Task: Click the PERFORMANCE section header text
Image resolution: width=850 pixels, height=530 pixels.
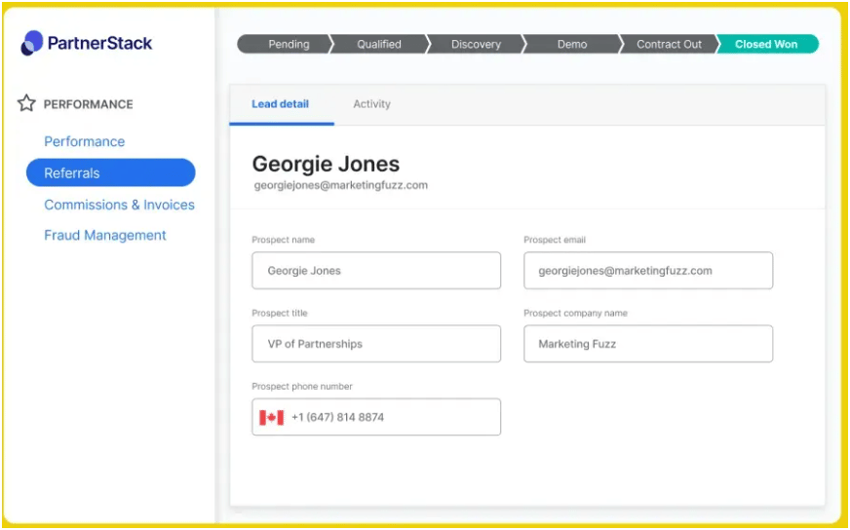Action: (89, 104)
